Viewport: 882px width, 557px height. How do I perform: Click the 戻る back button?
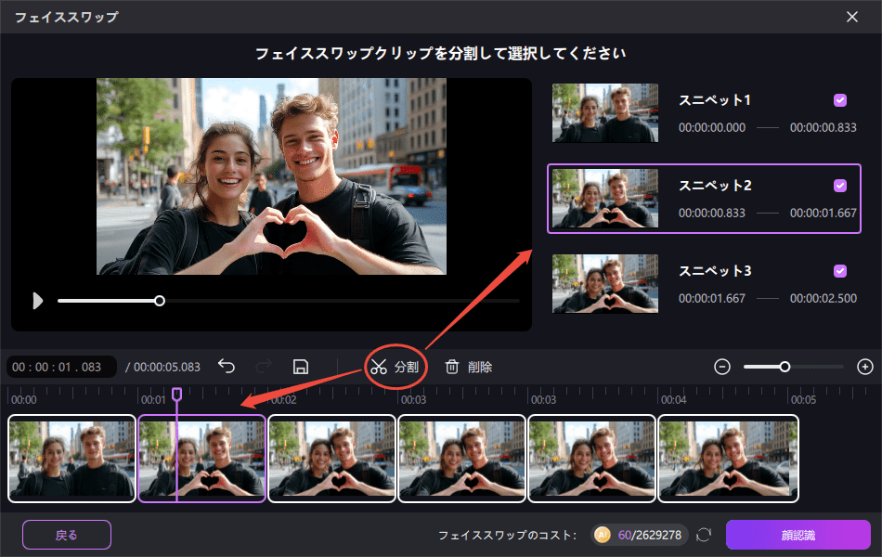[67, 535]
